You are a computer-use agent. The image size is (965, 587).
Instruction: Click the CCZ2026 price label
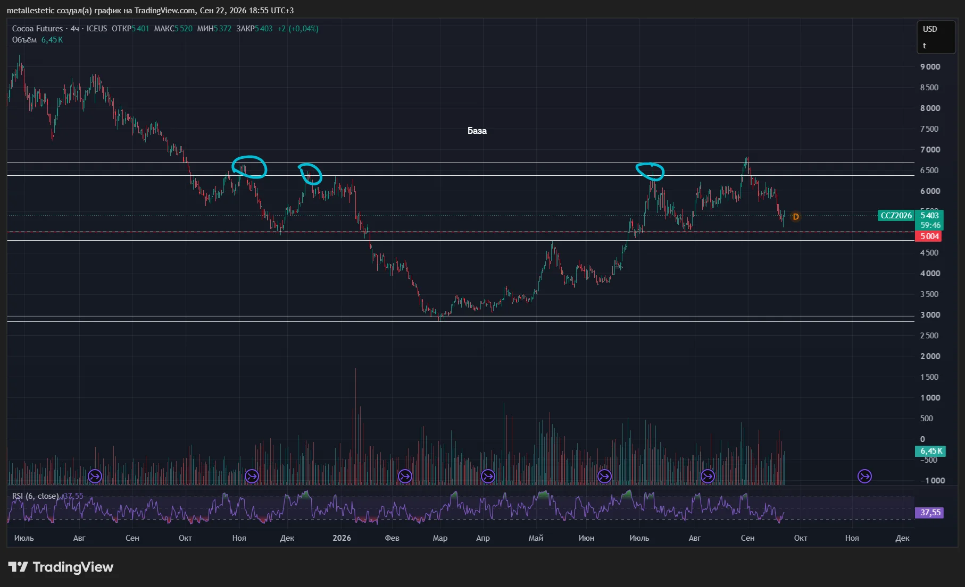pos(896,216)
